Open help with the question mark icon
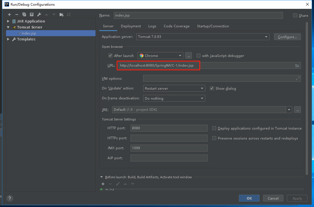Viewport: 314px width, 207px height. [x=10, y=198]
